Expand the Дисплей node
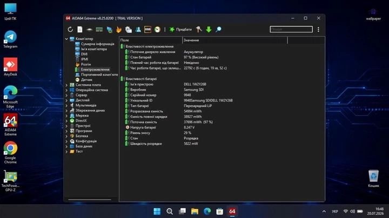Image resolution: width=389 pixels, height=218 pixels. [x=66, y=100]
